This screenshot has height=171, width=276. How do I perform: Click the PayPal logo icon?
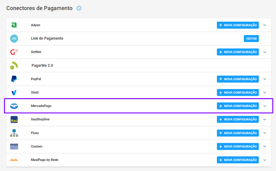coord(14,79)
